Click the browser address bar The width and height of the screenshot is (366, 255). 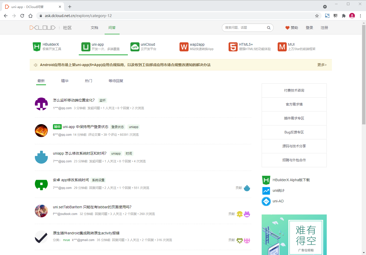click(x=178, y=16)
